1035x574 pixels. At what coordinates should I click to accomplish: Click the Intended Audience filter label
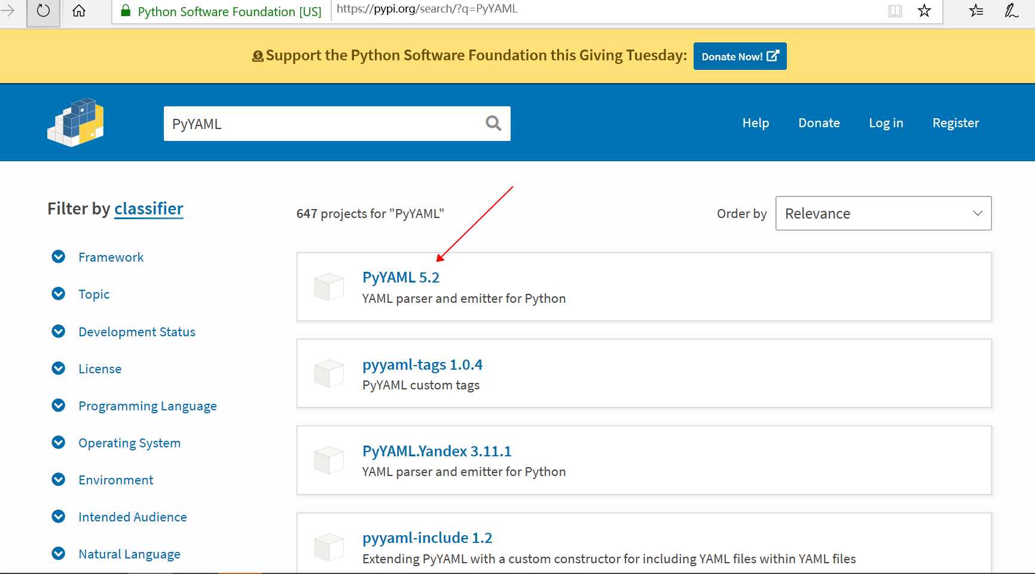tap(132, 517)
